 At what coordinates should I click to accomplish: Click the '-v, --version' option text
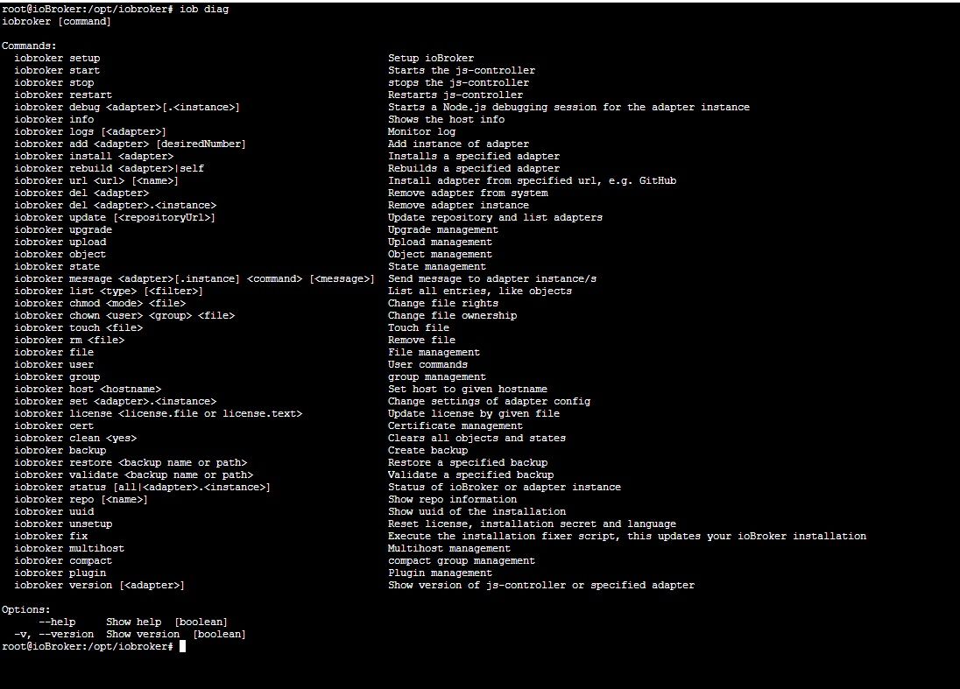click(54, 634)
